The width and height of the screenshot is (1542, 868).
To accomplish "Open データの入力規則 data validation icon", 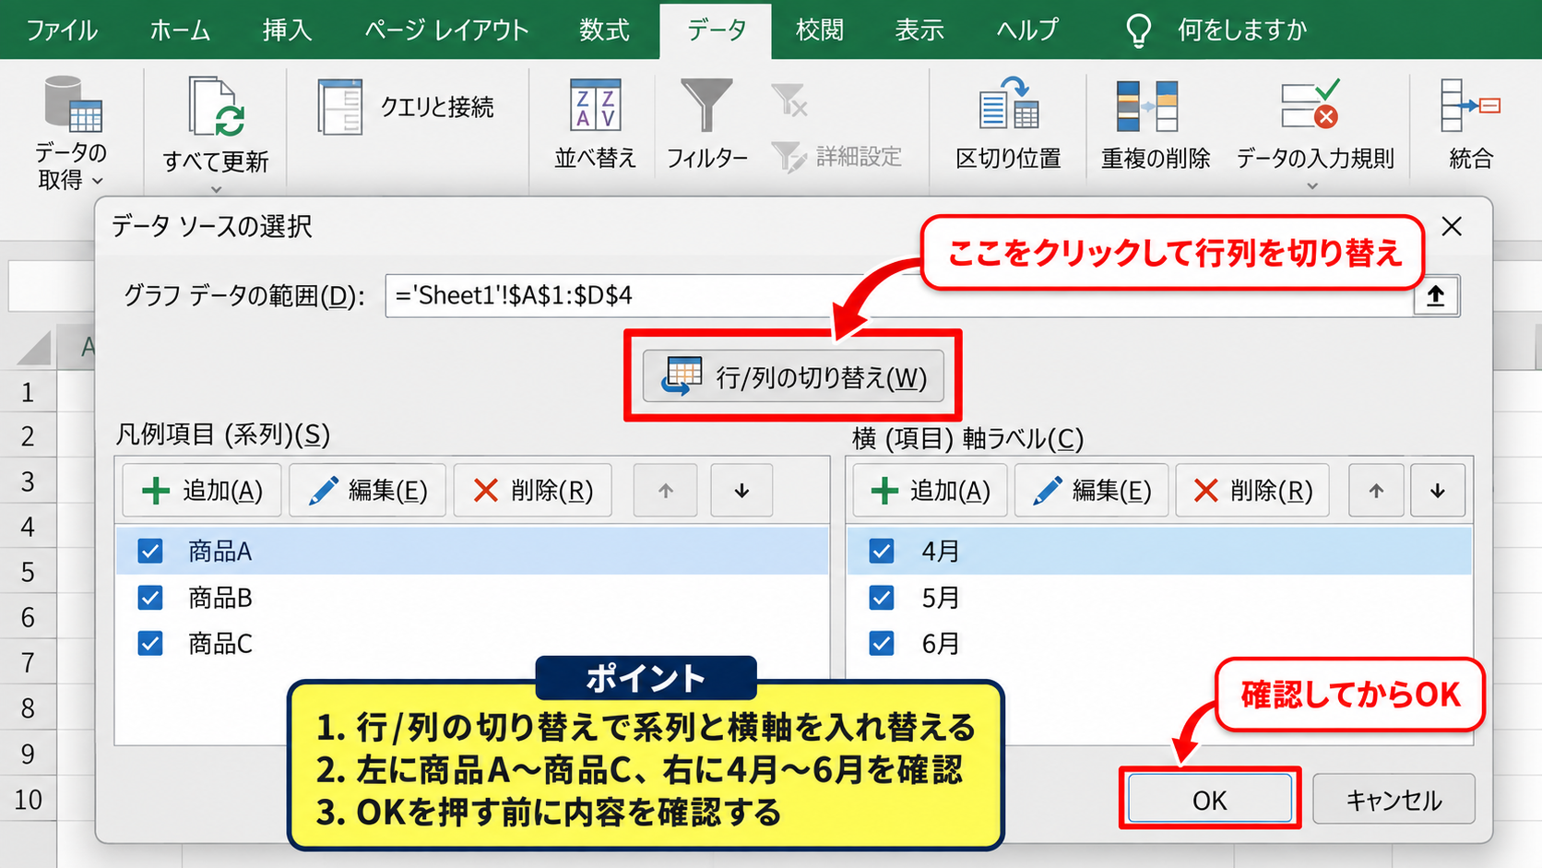I will coord(1311,104).
